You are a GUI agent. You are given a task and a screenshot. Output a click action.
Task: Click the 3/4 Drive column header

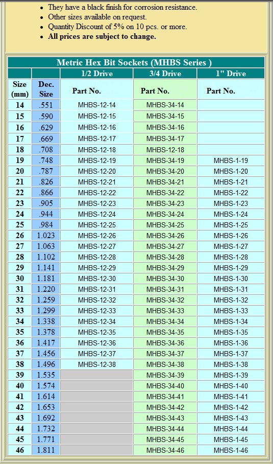(x=165, y=73)
